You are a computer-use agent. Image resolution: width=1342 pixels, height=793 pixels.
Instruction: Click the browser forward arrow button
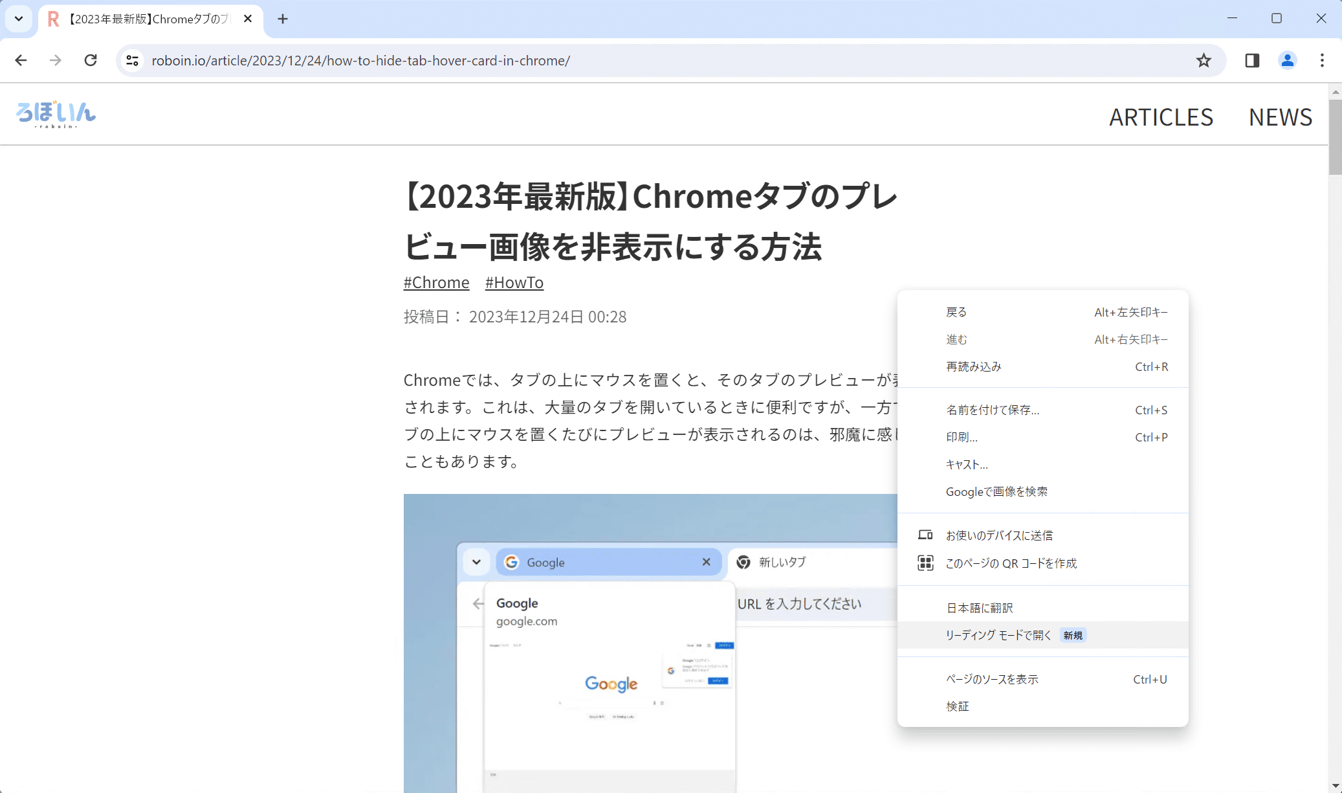(x=56, y=60)
